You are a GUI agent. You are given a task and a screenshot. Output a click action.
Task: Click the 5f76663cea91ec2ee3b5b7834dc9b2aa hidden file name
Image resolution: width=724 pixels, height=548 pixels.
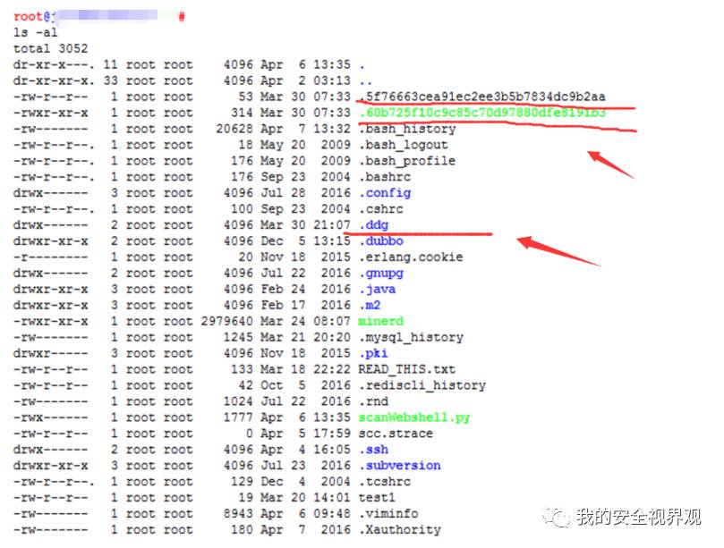point(482,97)
